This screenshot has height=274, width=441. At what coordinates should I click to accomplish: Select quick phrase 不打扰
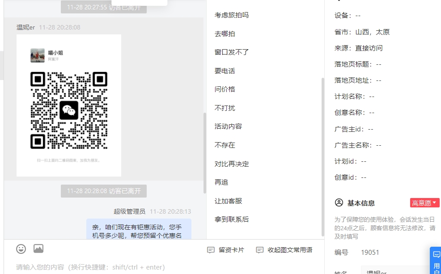pyautogui.click(x=225, y=108)
